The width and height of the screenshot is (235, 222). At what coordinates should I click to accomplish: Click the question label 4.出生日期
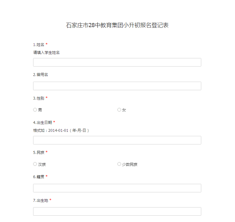coord(43,122)
